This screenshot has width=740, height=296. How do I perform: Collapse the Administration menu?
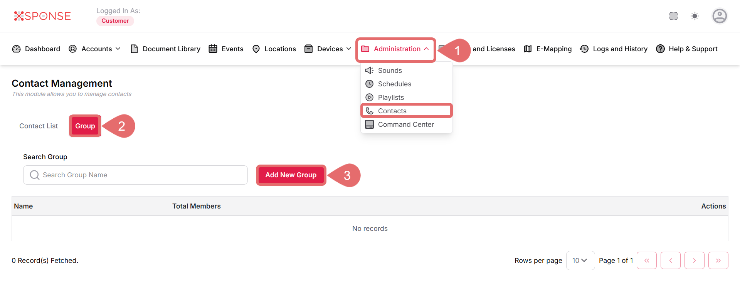pyautogui.click(x=395, y=49)
